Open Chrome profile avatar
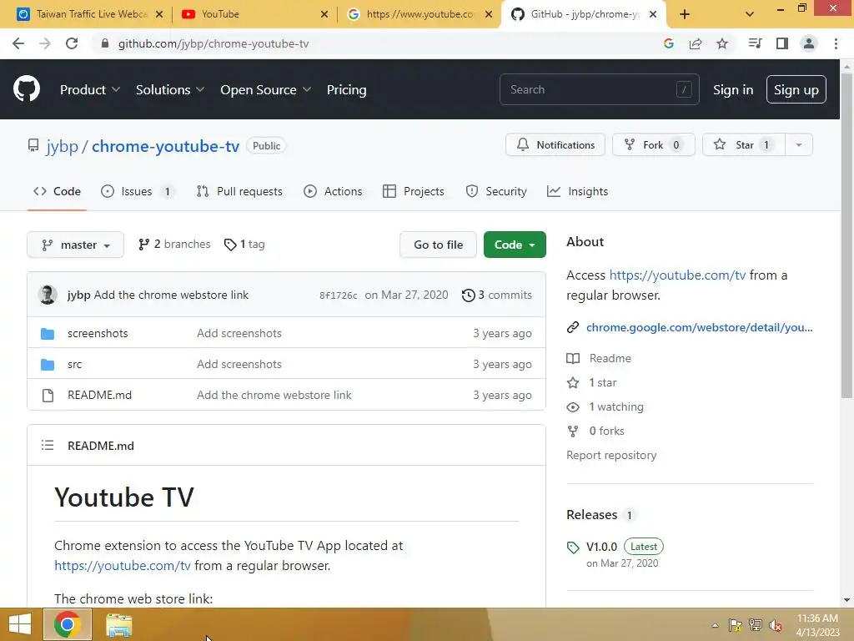This screenshot has width=854, height=641. (809, 43)
